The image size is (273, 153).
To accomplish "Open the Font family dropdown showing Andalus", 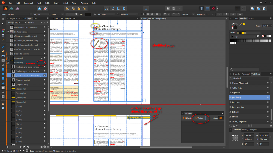I will [19, 14].
